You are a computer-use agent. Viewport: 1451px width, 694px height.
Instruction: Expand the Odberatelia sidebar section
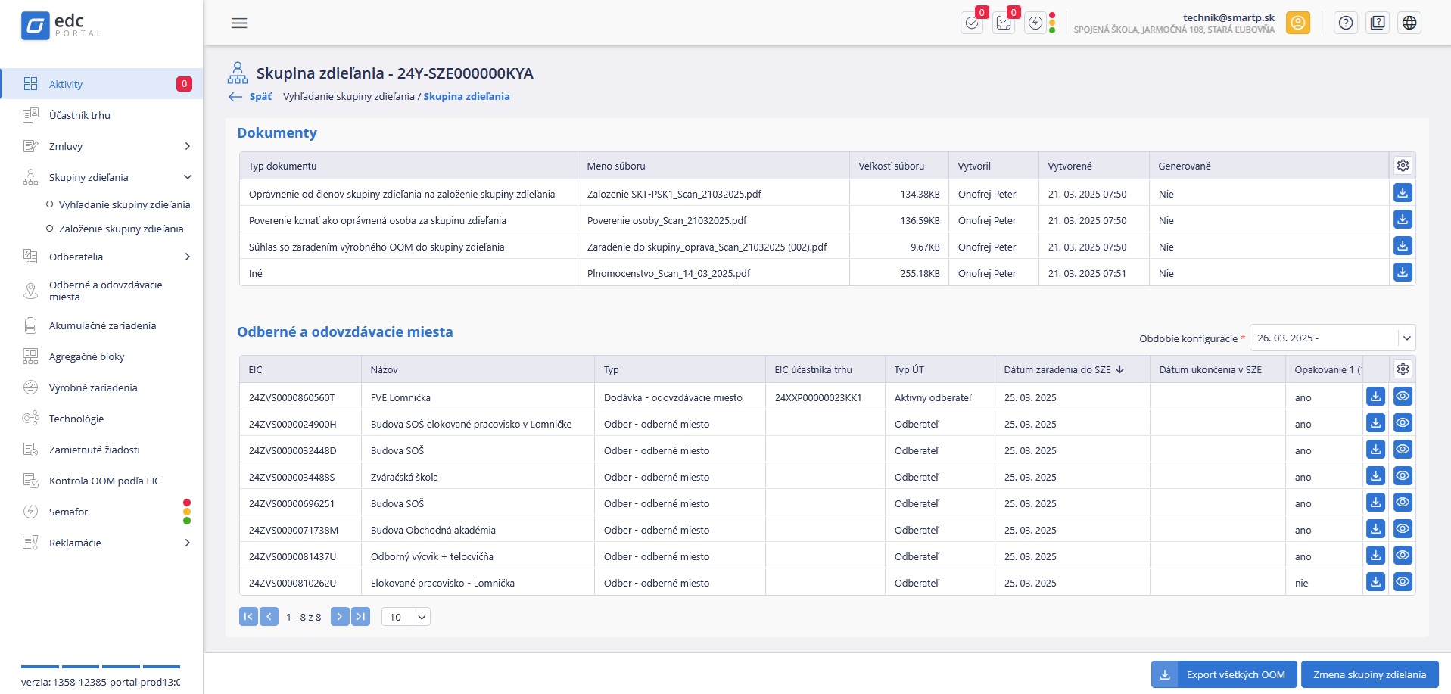[x=188, y=257]
